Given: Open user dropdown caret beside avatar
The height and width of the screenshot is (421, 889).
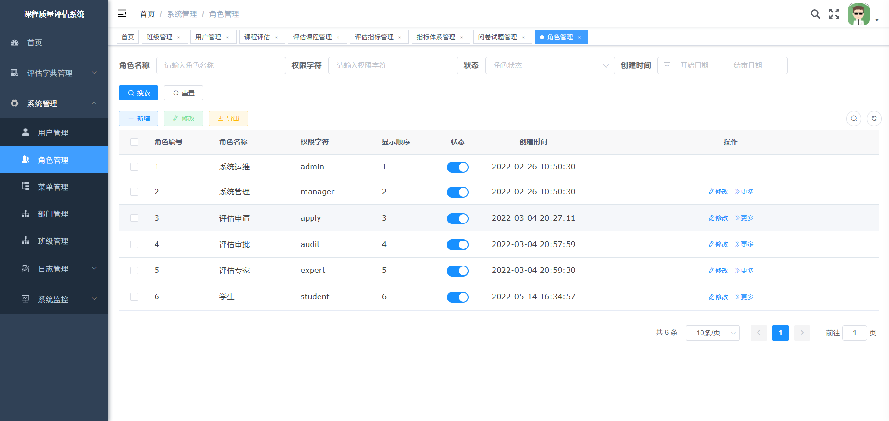Looking at the screenshot, I should pyautogui.click(x=877, y=20).
